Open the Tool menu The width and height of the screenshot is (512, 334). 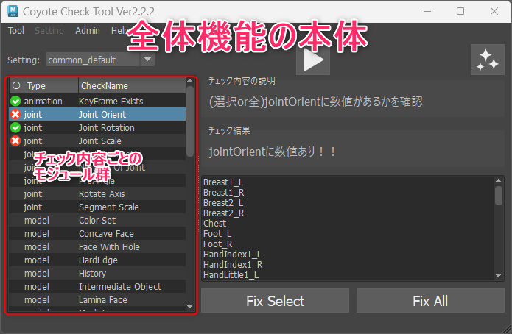[x=16, y=31]
